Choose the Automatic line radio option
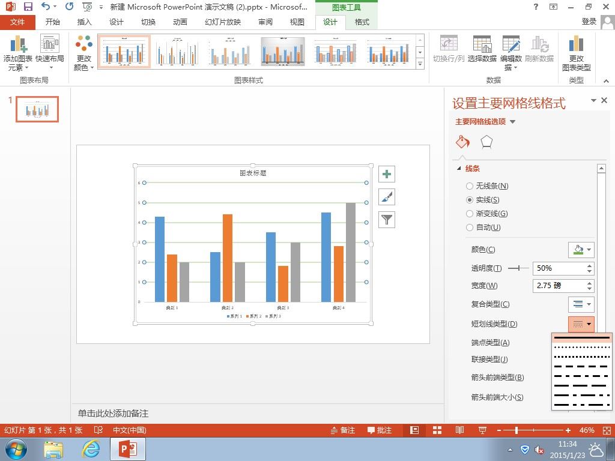Image resolution: width=615 pixels, height=461 pixels. point(470,227)
